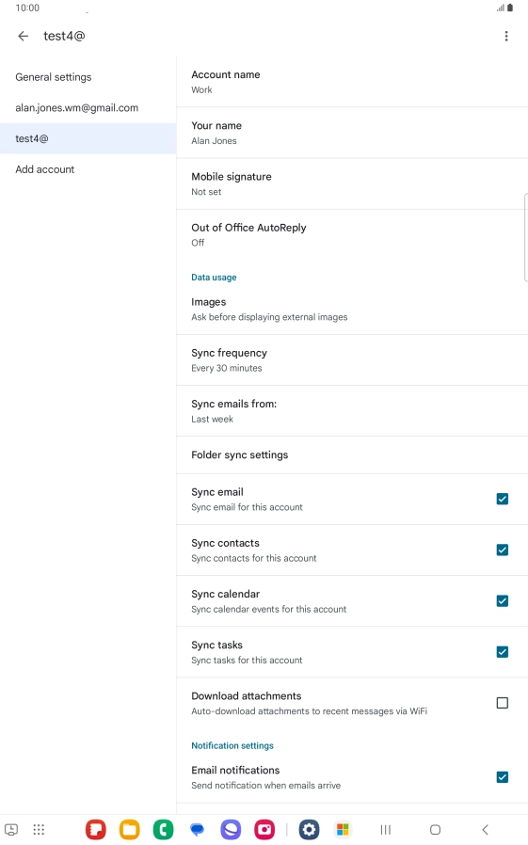The width and height of the screenshot is (528, 845).
Task: Open the blue messages chat app
Action: tap(198, 829)
